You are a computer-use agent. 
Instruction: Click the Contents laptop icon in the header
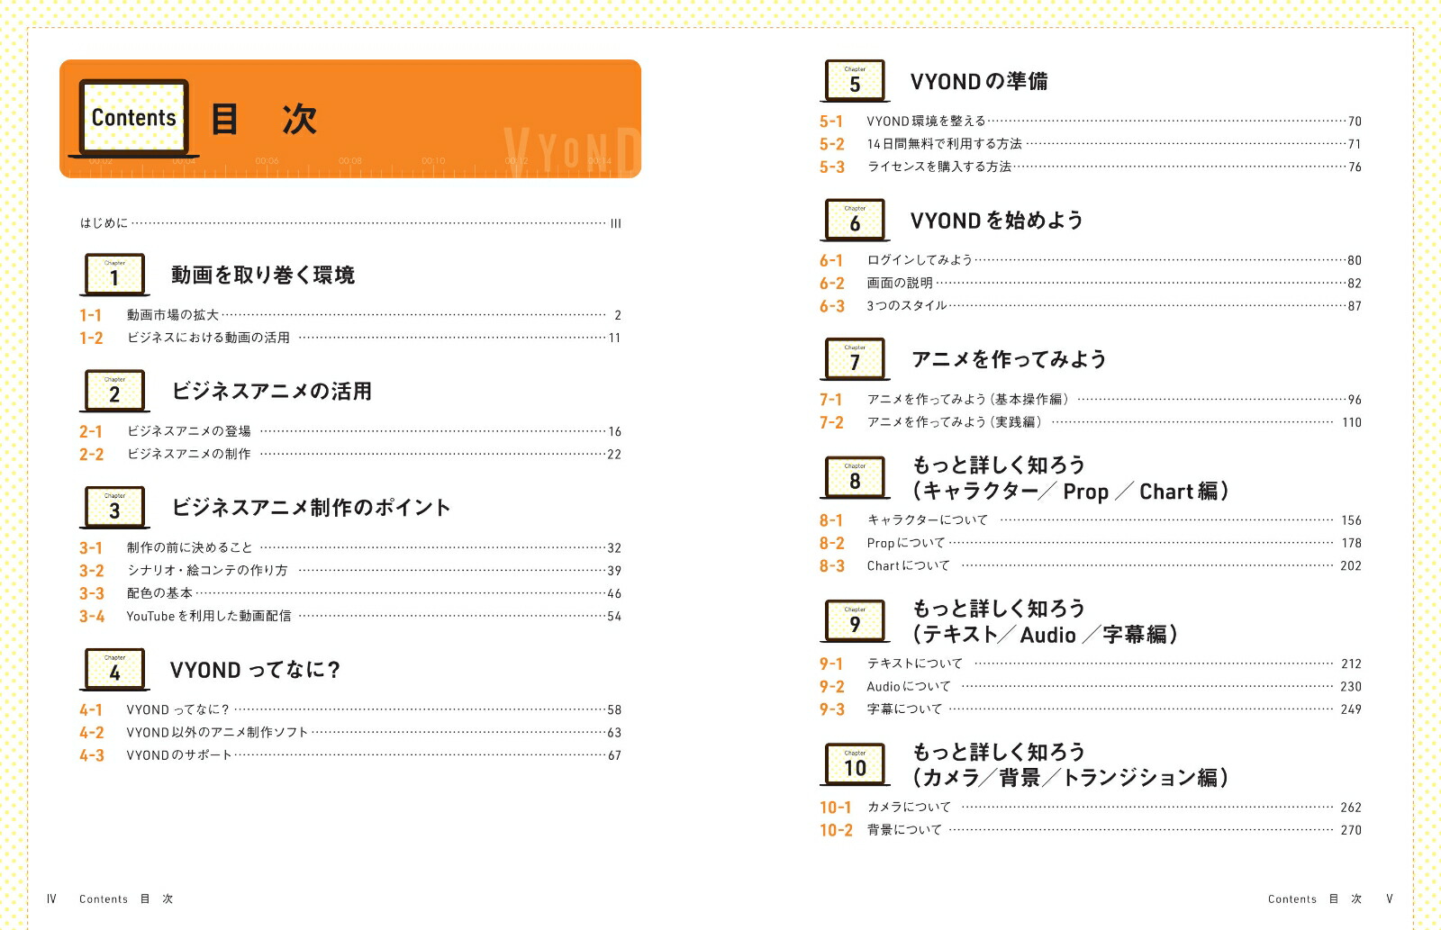pos(133,119)
